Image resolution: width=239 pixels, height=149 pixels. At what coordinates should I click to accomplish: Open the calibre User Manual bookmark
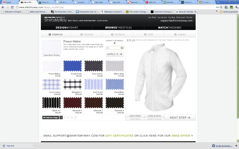(x=37, y=12)
